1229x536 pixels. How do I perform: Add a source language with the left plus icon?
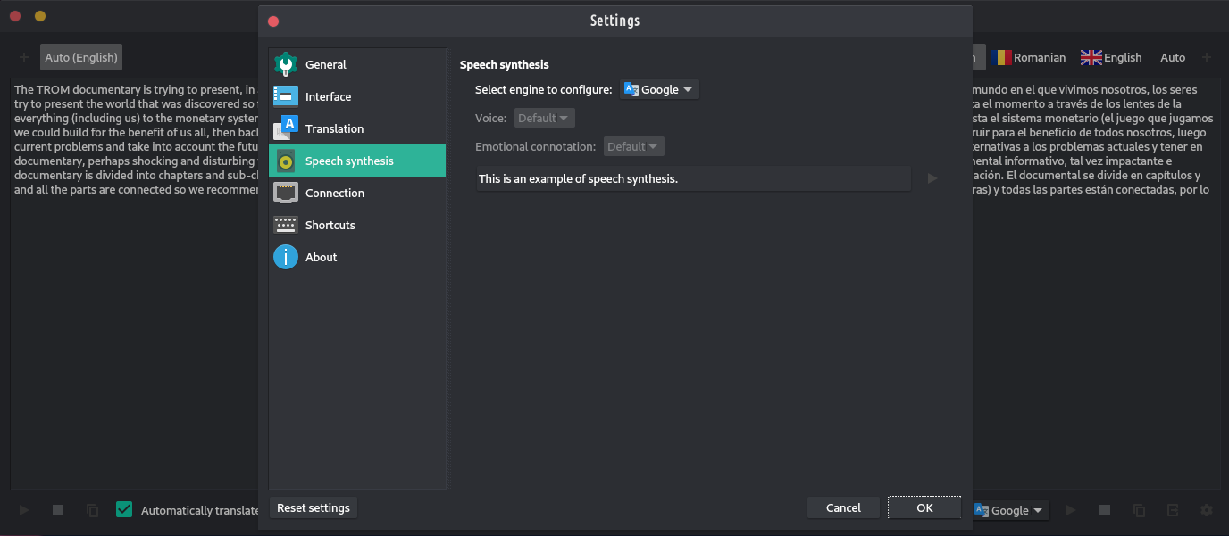(x=24, y=57)
